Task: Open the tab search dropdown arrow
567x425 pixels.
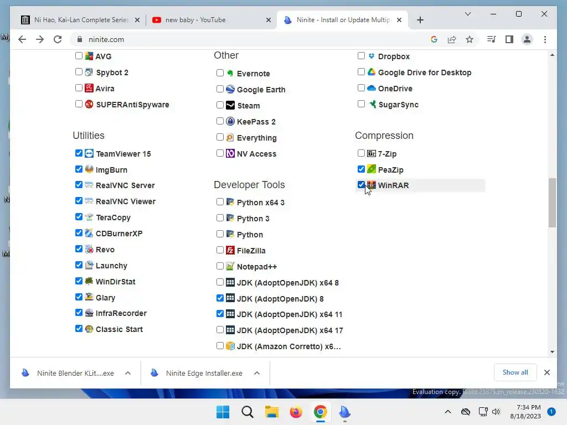Action: tap(467, 14)
